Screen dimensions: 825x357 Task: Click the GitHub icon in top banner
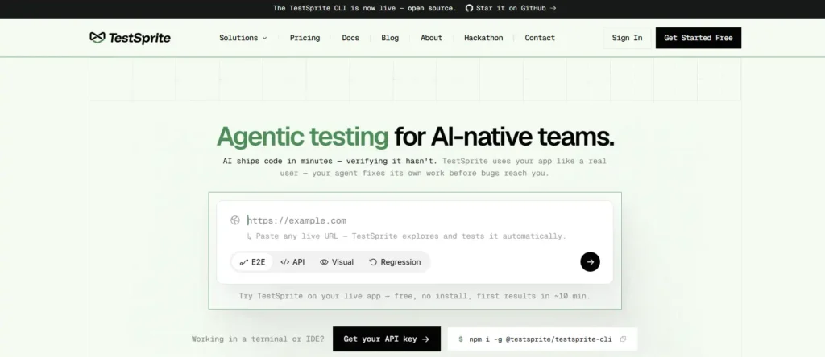coord(470,8)
